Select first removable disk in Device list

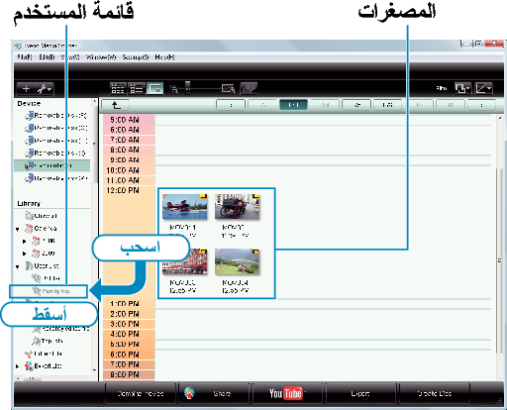click(x=55, y=115)
